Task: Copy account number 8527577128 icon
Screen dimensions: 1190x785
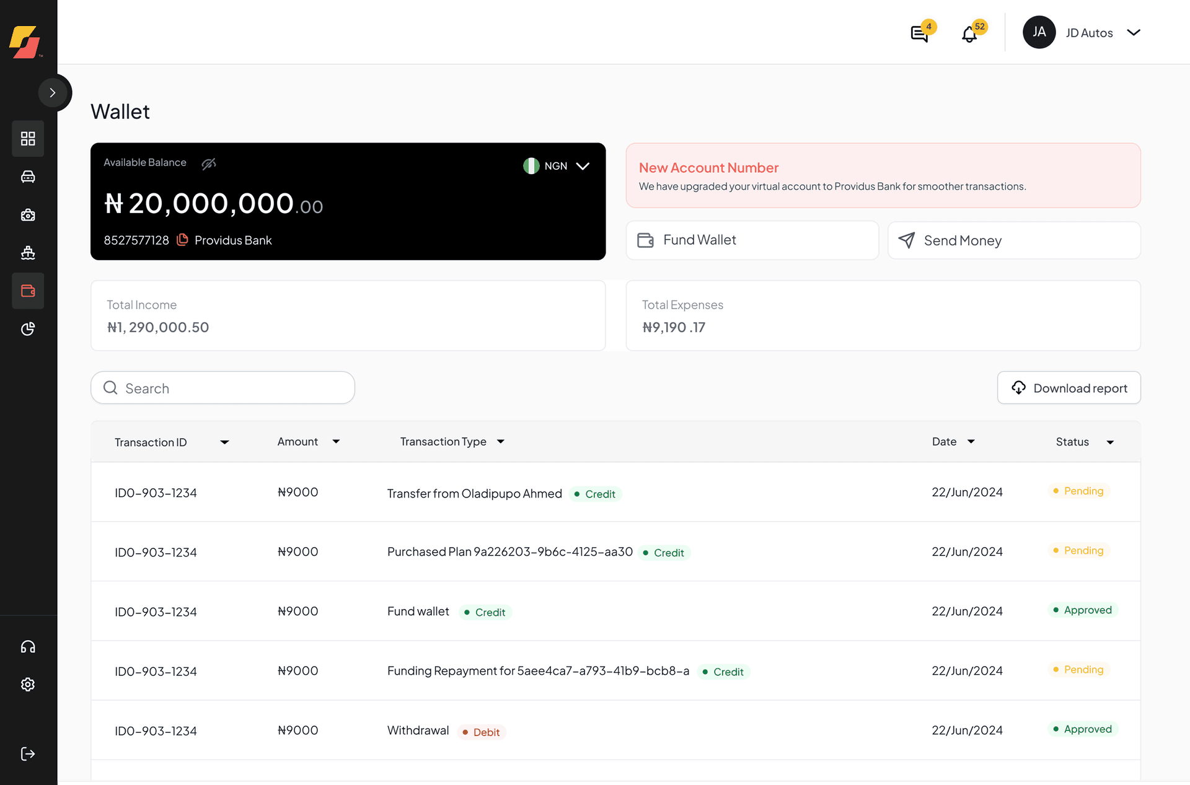Action: [x=182, y=240]
